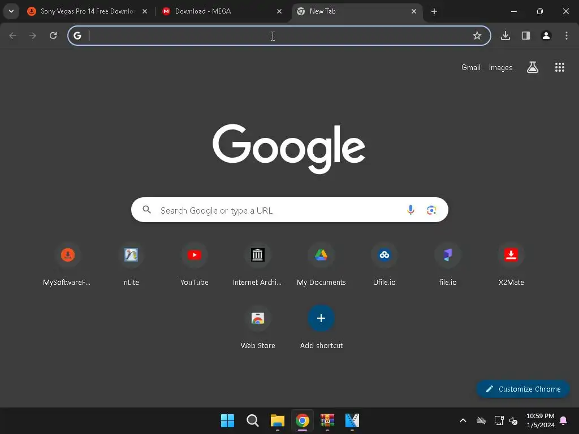Screen dimensions: 579x434
Task: Switch to Sony Vegas Pro 14 tab
Action: click(88, 11)
